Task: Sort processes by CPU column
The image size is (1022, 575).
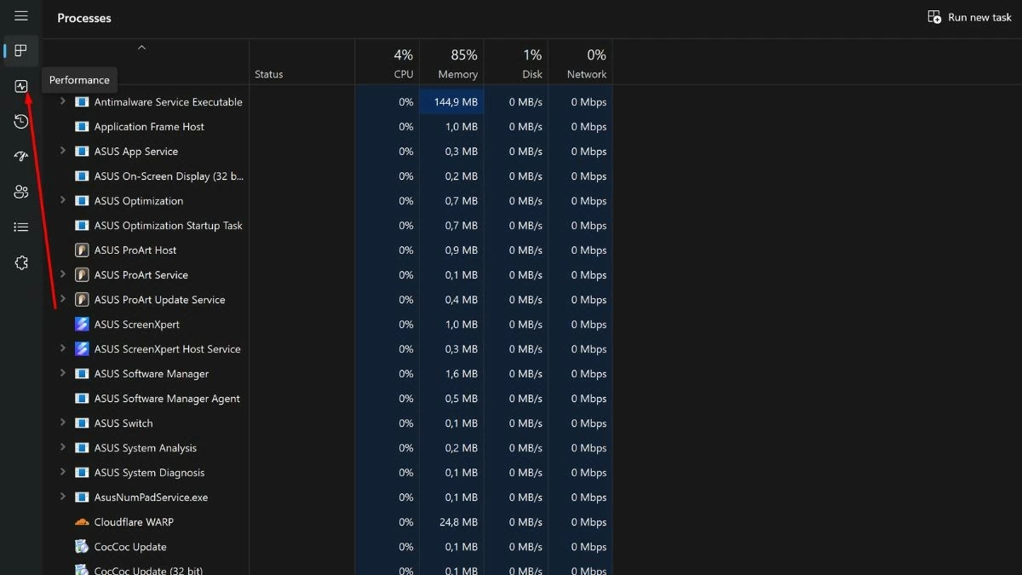Action: pos(388,64)
